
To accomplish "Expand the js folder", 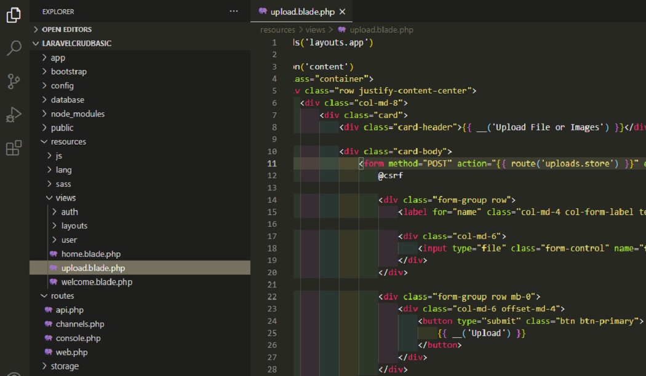I will (140, 155).
